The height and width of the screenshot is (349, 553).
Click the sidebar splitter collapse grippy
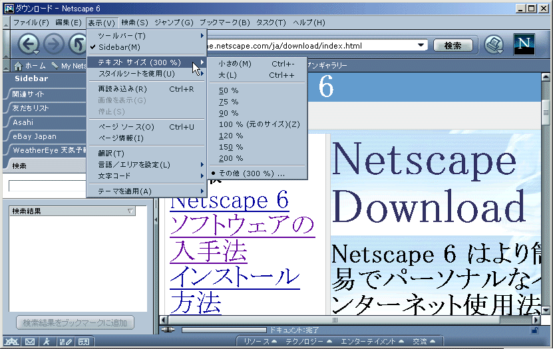156,219
